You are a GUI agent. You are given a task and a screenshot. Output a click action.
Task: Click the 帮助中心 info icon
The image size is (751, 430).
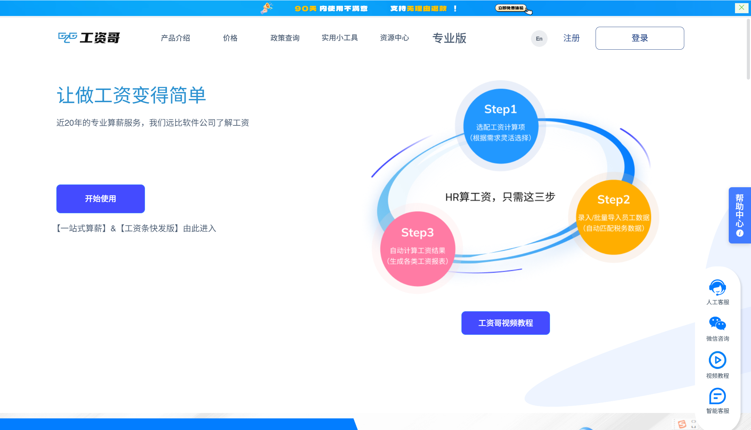coord(740,233)
